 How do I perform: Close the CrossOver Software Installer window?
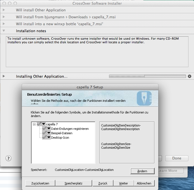4,3
